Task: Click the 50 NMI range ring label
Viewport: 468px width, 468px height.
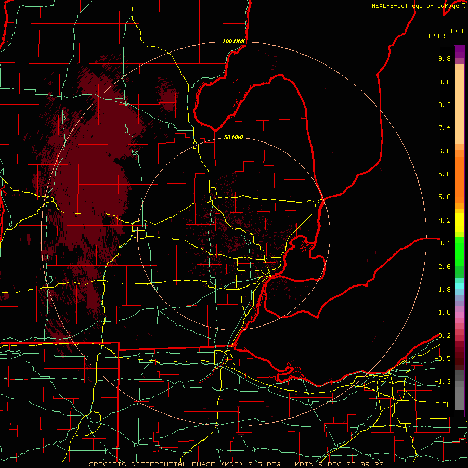Action: pyautogui.click(x=233, y=137)
